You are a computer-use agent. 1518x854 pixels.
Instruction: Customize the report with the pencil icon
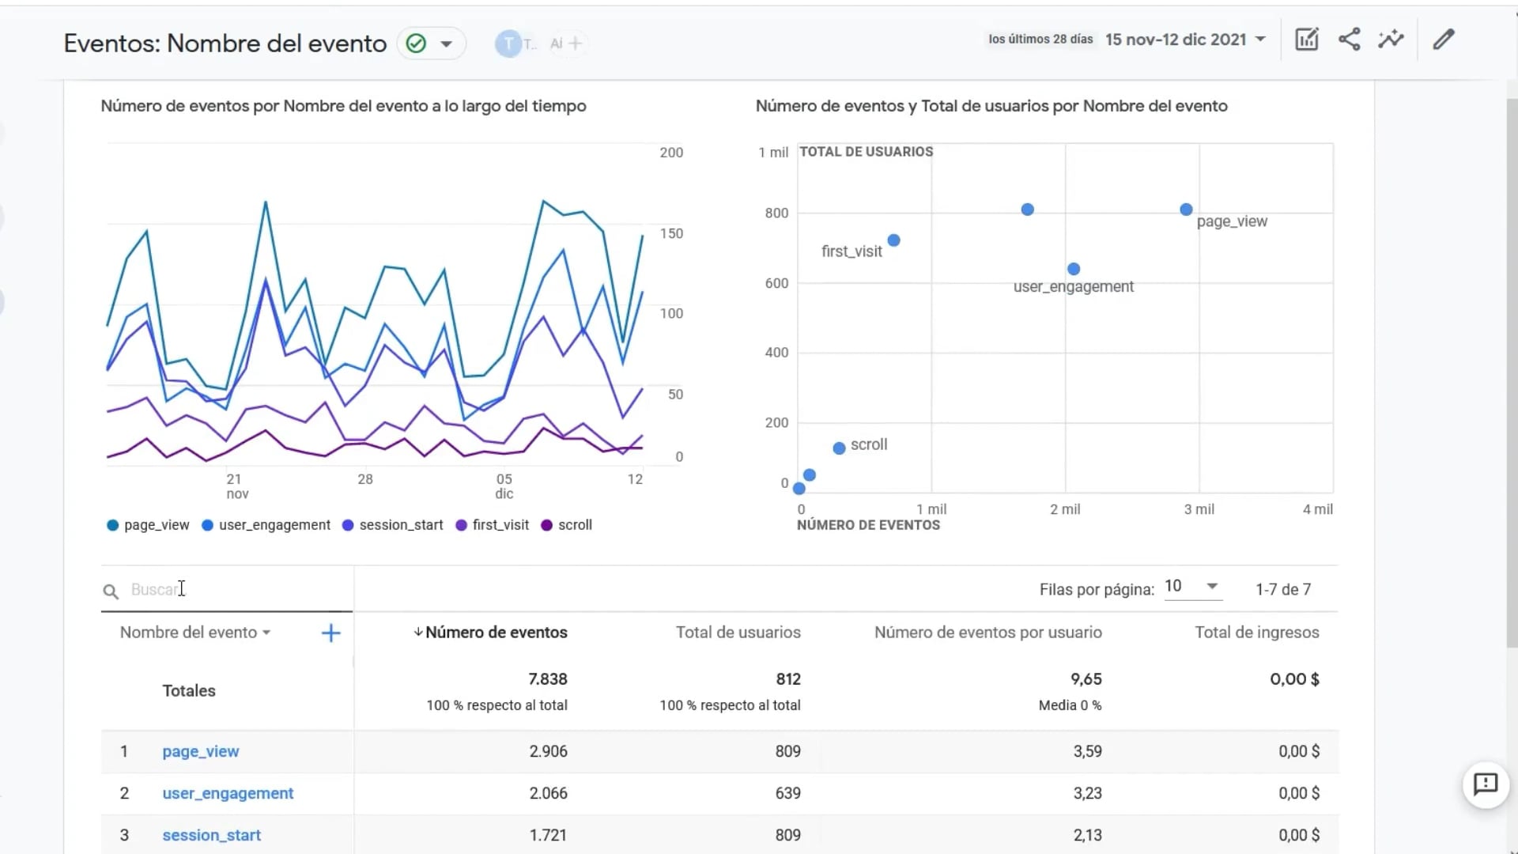(x=1444, y=39)
